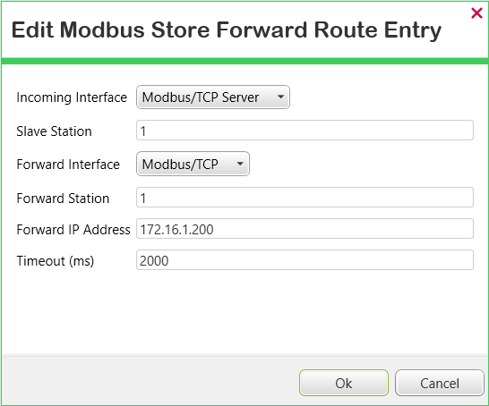
Task: Click the Timeout (ms) label
Action: coord(56,261)
